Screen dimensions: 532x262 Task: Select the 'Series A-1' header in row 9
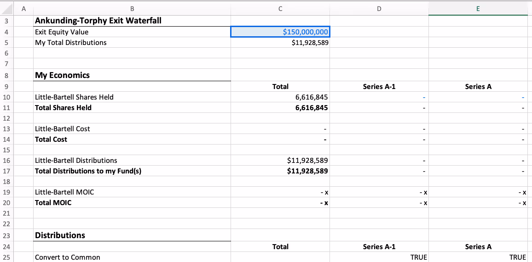tap(379, 87)
